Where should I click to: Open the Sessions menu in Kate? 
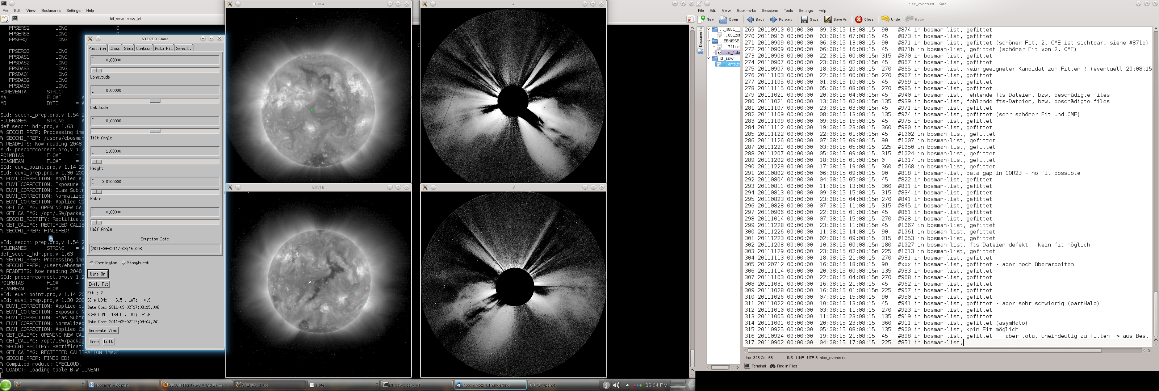pos(769,10)
